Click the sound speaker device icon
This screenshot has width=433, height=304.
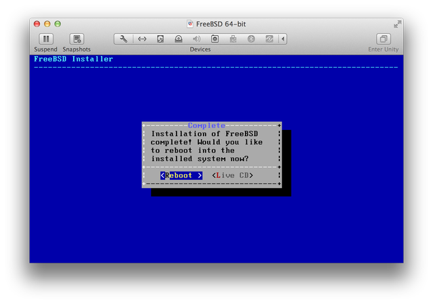197,39
